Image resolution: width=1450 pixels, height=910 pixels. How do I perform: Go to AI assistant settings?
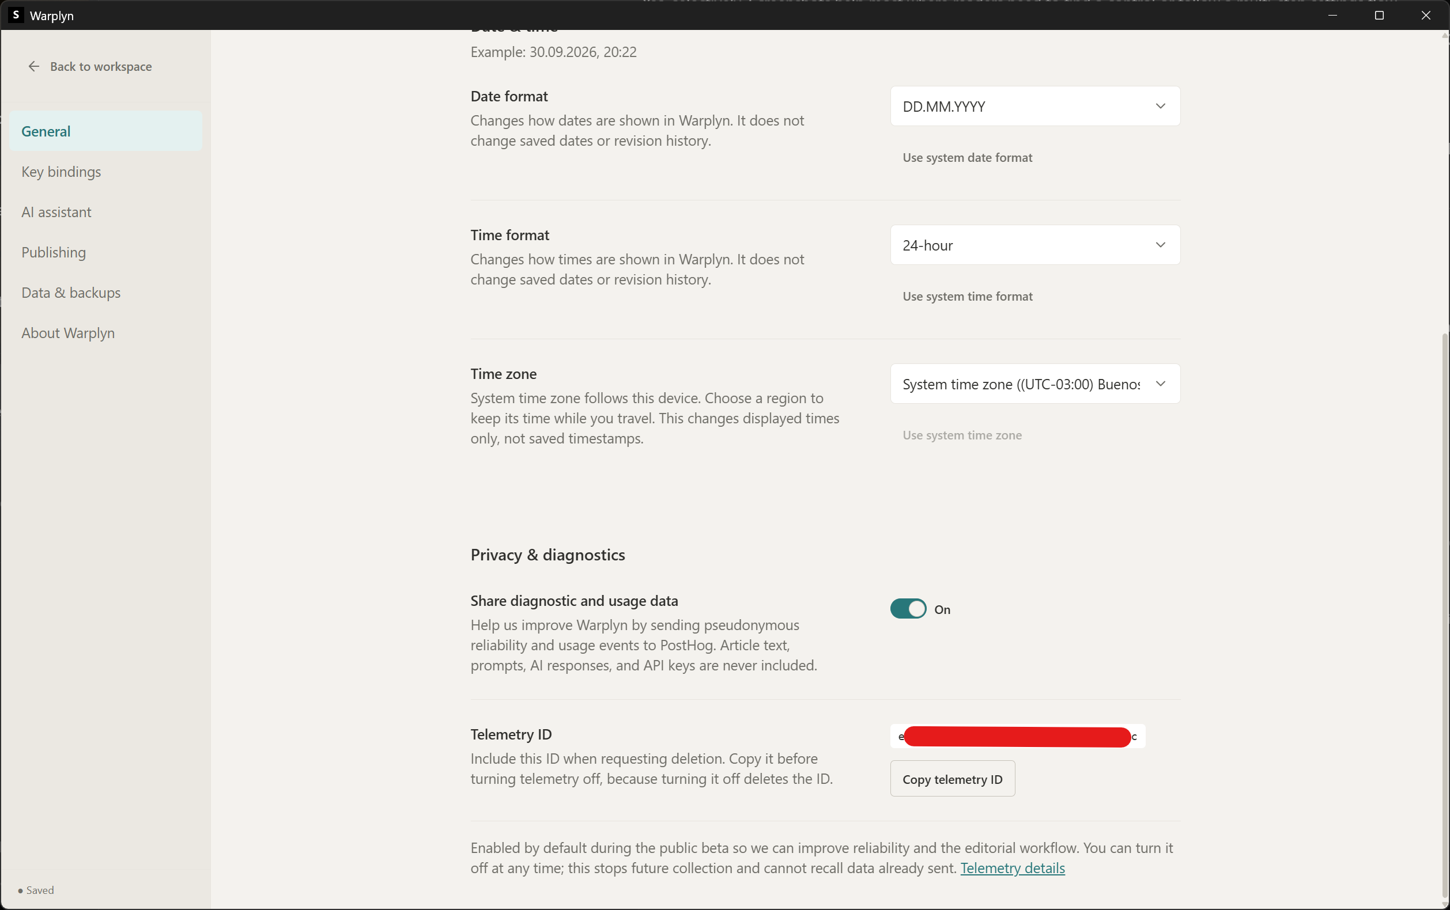[106, 212]
